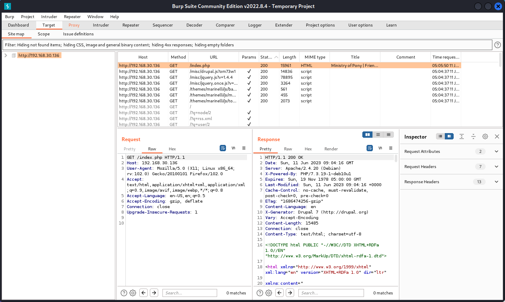Click the site map filter bar
This screenshot has height=302, width=505.
[247, 45]
